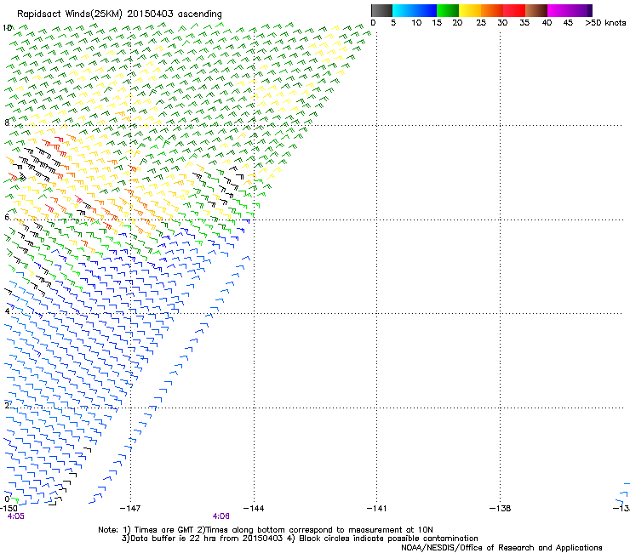This screenshot has height=553, width=630.
Task: Click the longitude axis label '-138'
Action: 501,509
